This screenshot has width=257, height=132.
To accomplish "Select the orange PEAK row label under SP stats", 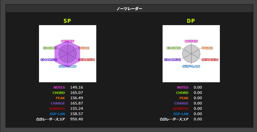I will click(x=60, y=98).
